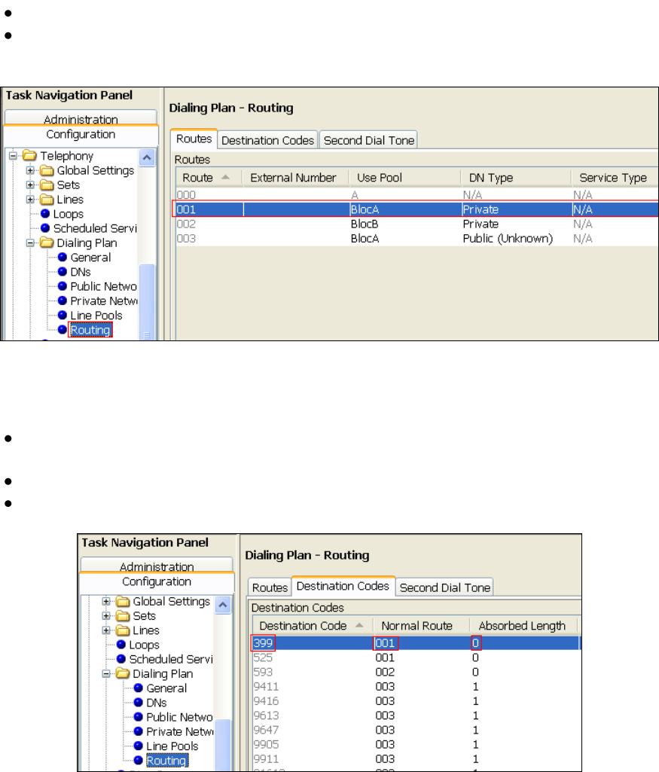Click Routing bullet icon in lower tree
The image size is (659, 772).
click(139, 760)
